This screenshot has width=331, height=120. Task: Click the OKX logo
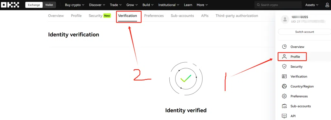tap(10, 5)
